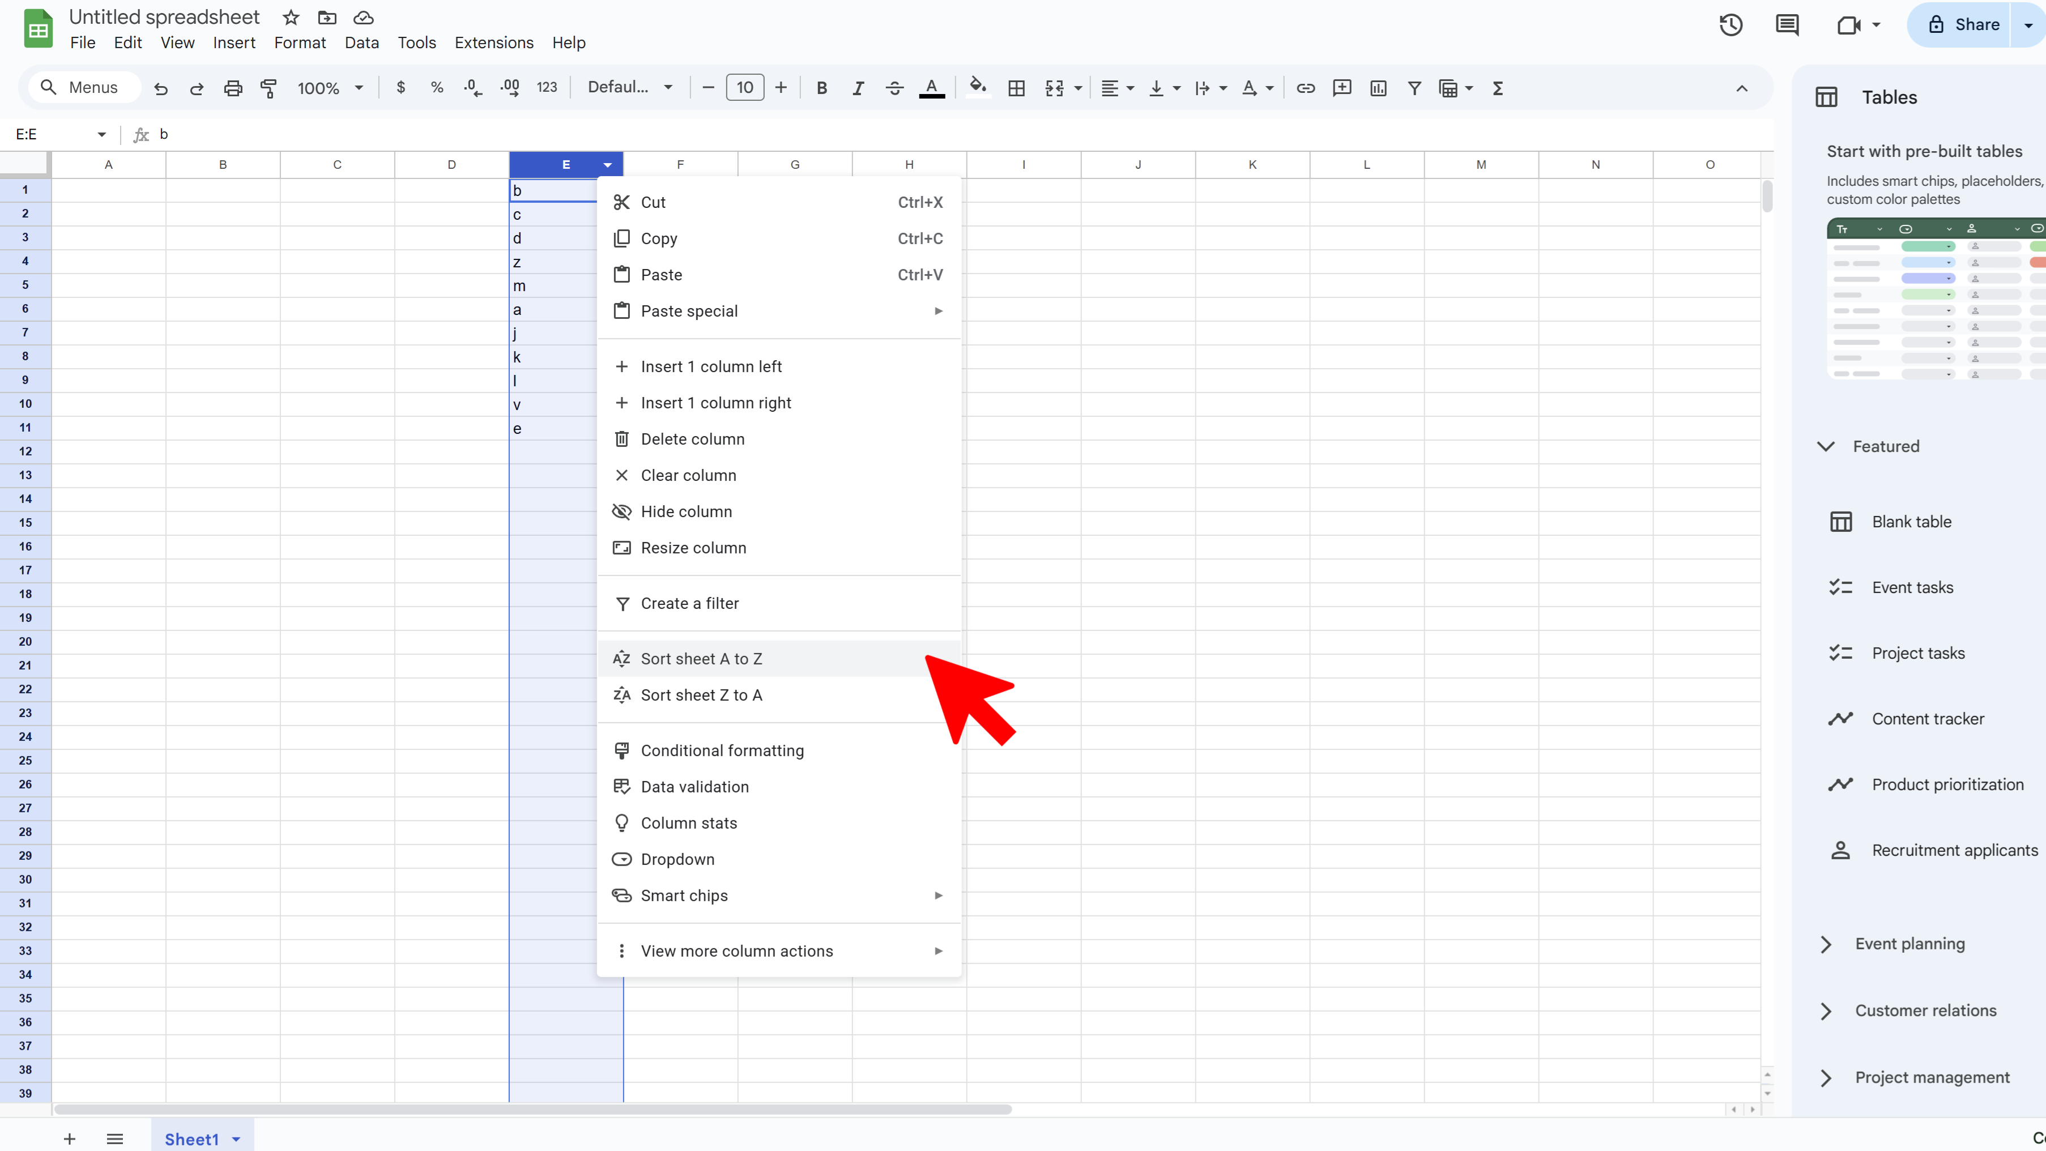The image size is (2046, 1151).
Task: Open the font size increase button
Action: point(781,87)
